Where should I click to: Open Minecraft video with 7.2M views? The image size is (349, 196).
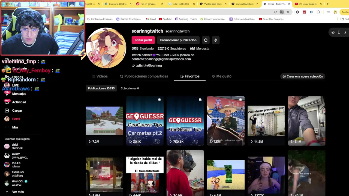click(x=104, y=121)
